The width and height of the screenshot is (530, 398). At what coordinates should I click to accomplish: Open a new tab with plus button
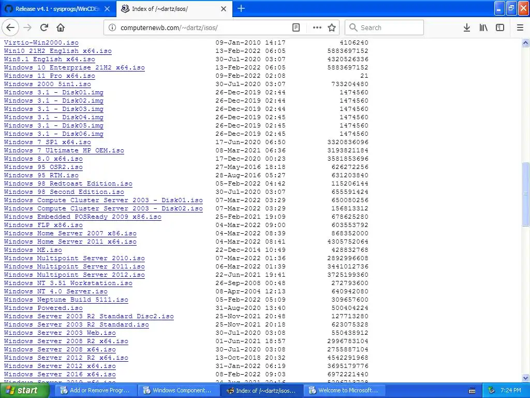241,8
